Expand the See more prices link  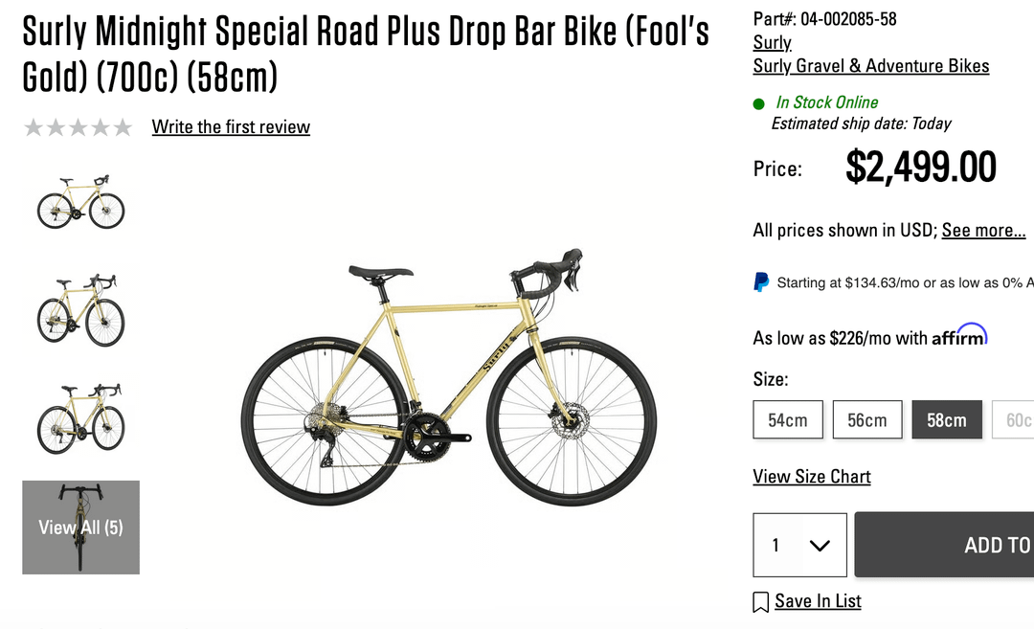[983, 231]
